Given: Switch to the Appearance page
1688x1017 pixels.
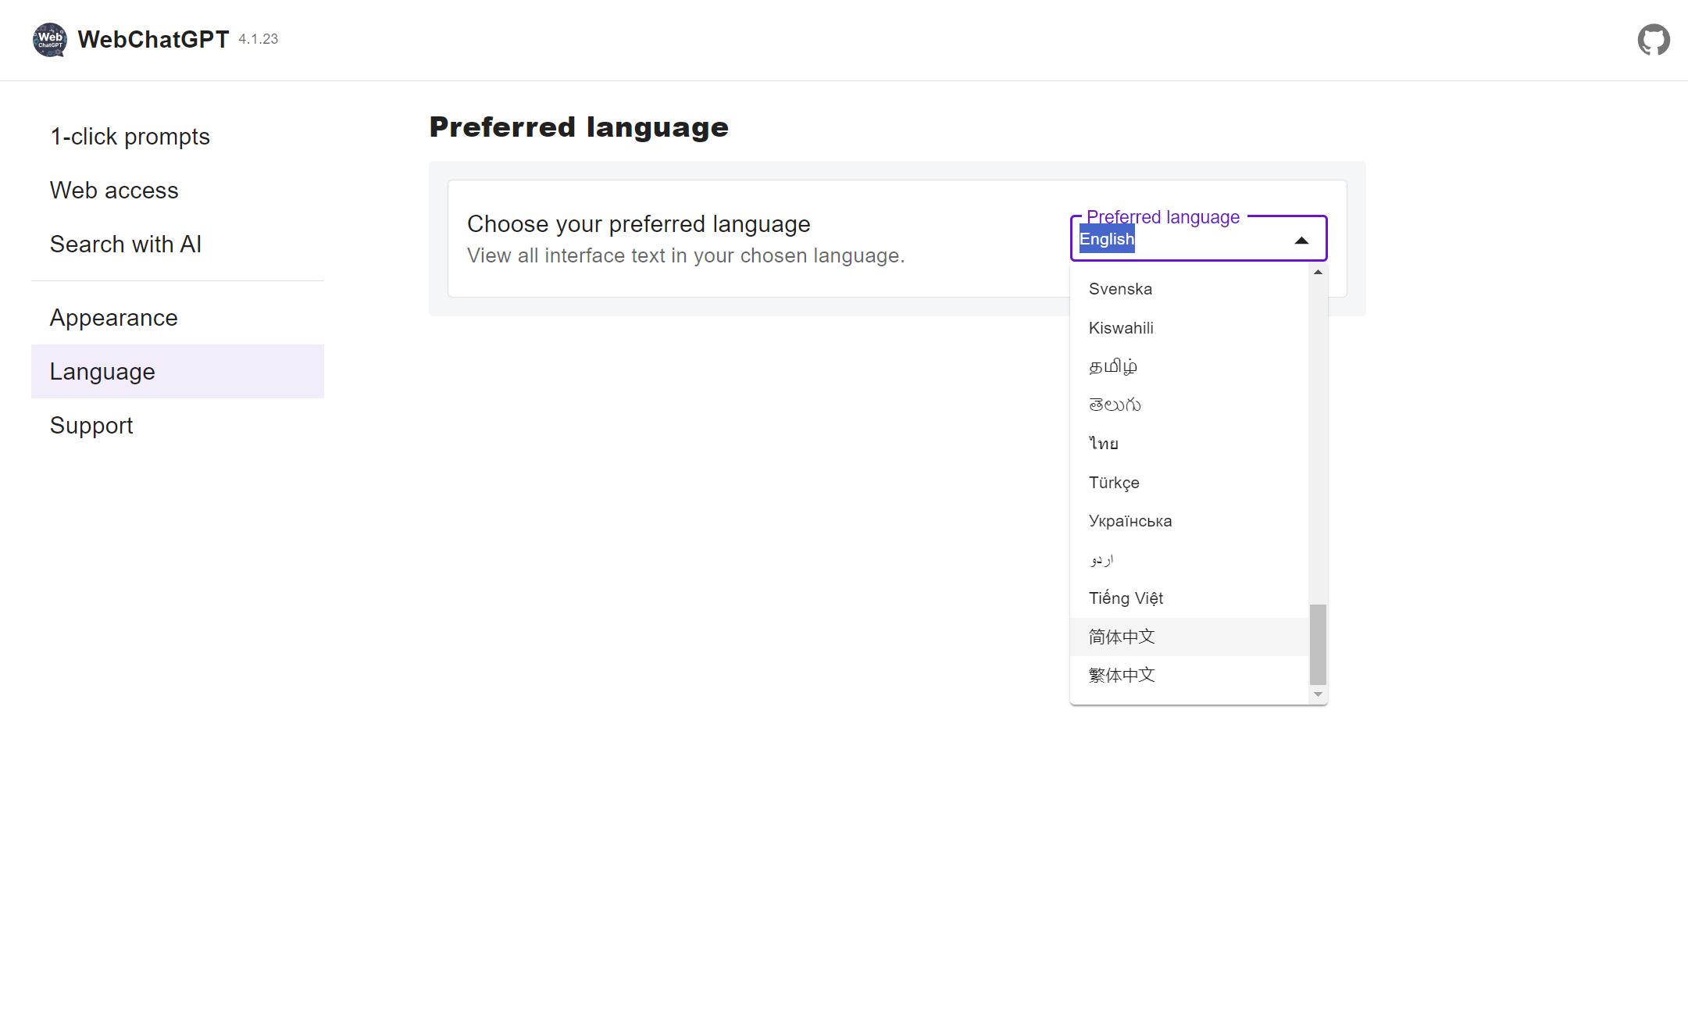Looking at the screenshot, I should 177,318.
